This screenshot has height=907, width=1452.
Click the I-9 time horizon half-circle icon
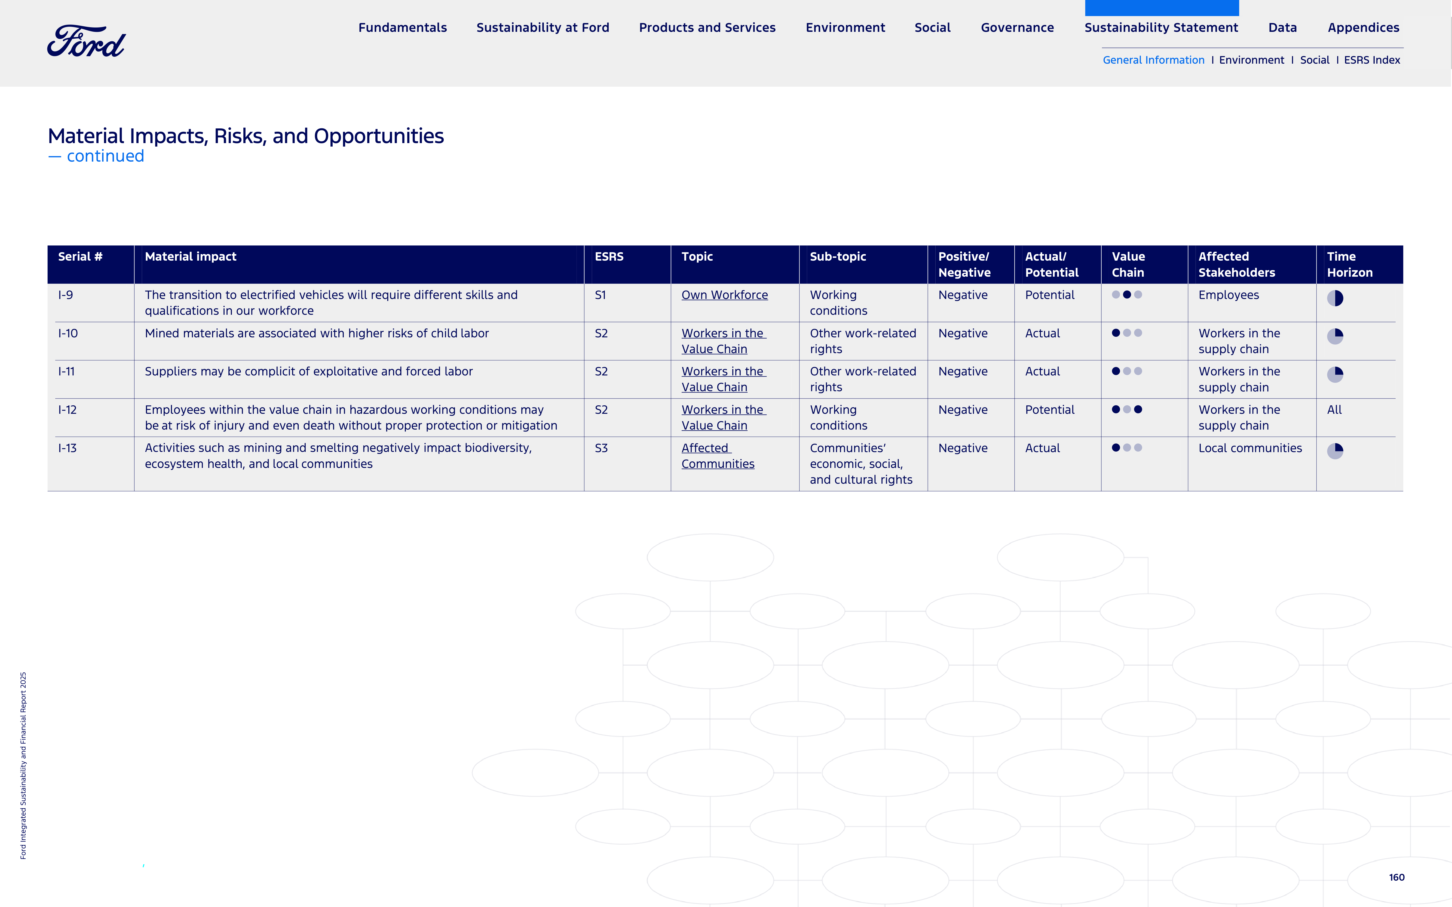[x=1335, y=298]
